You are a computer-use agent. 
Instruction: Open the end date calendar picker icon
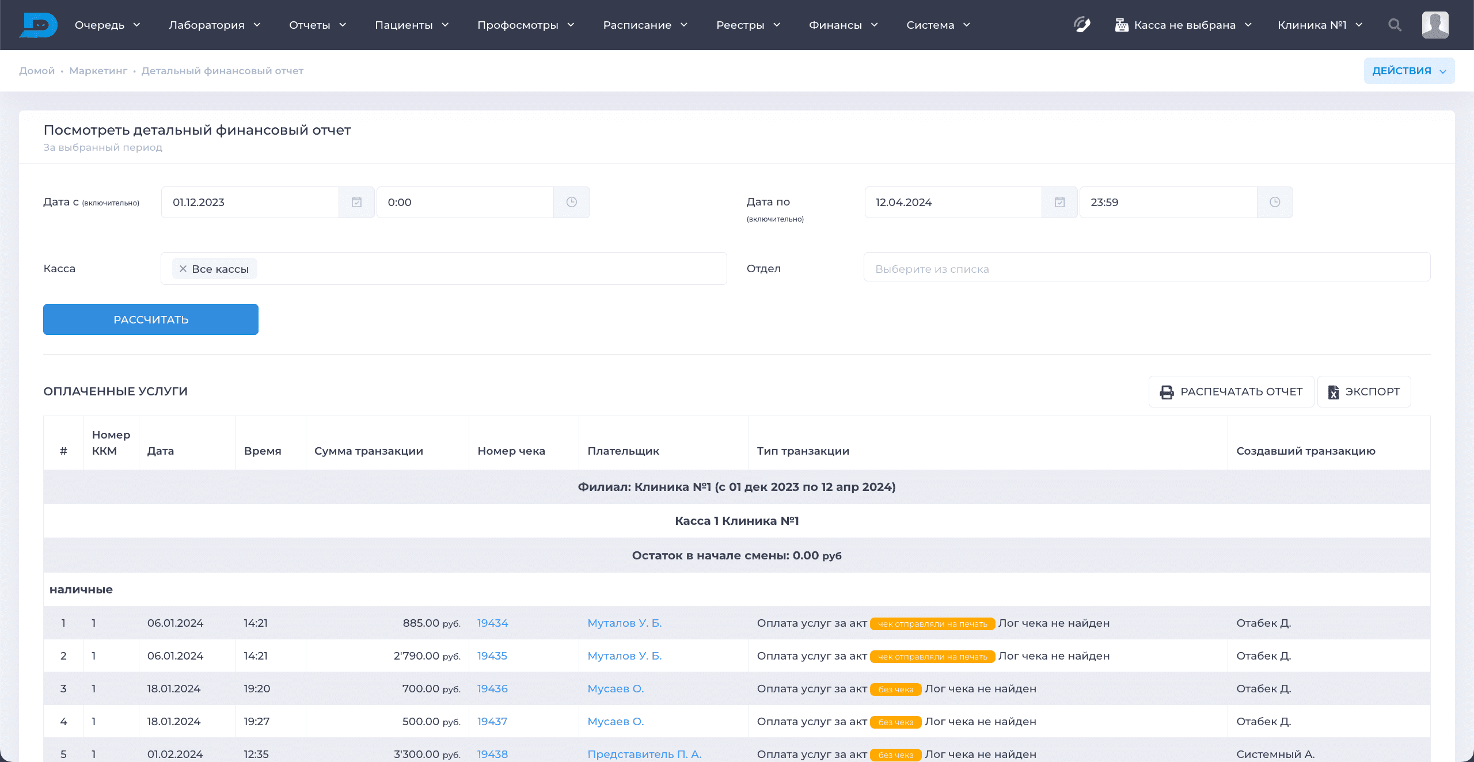tap(1059, 202)
